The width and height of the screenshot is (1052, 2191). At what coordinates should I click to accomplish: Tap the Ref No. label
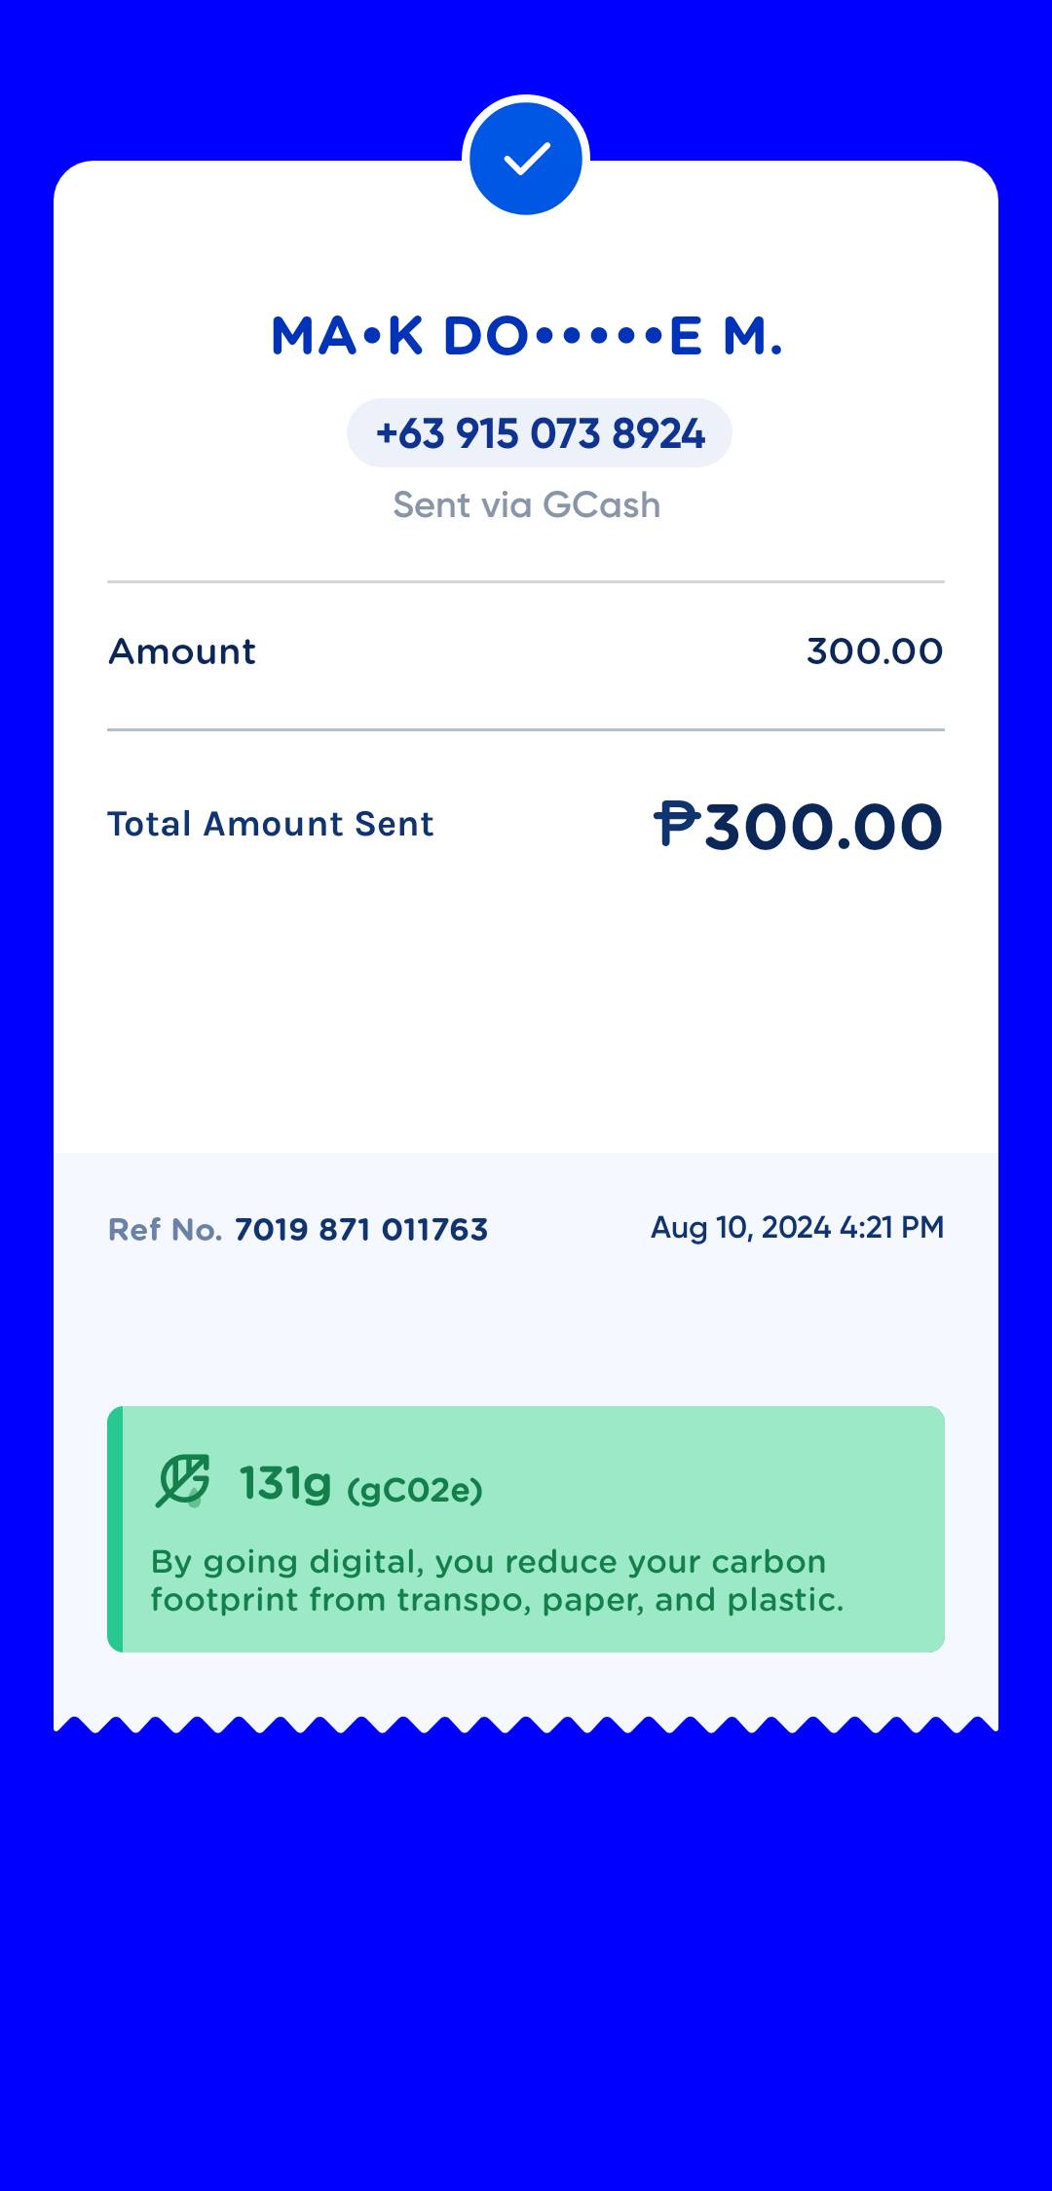[x=165, y=1230]
